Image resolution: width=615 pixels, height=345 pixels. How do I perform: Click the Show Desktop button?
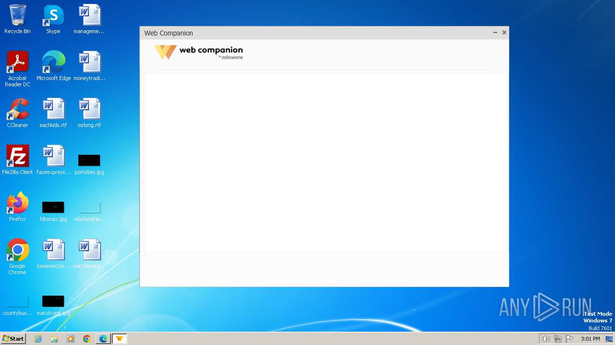(609, 339)
